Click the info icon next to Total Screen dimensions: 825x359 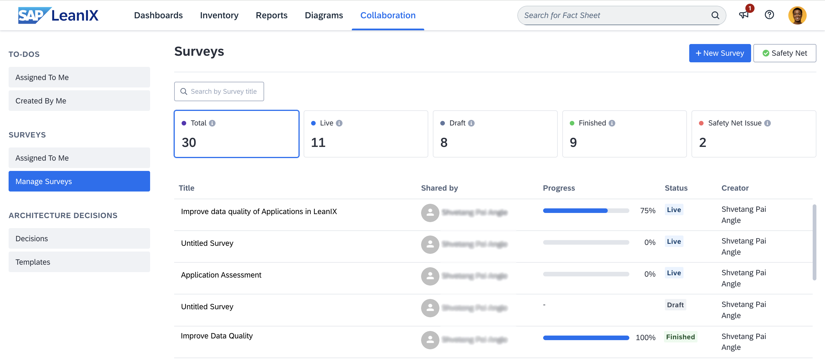click(x=212, y=123)
